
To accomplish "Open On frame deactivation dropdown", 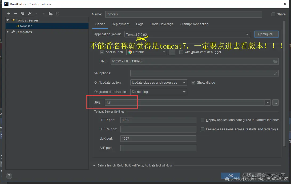I will [x=159, y=92].
